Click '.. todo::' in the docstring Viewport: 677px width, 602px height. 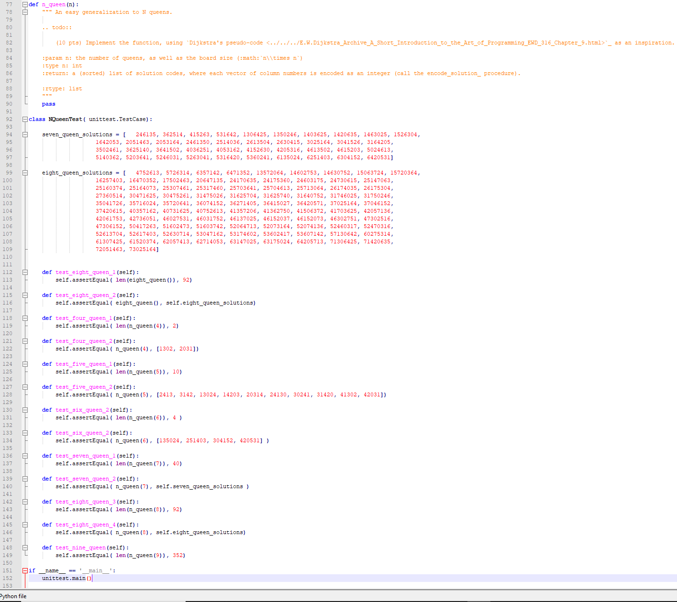[57, 27]
